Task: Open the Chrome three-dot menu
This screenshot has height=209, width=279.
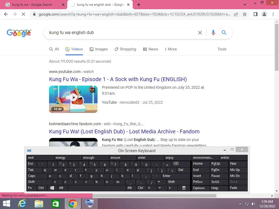Action: click(273, 14)
